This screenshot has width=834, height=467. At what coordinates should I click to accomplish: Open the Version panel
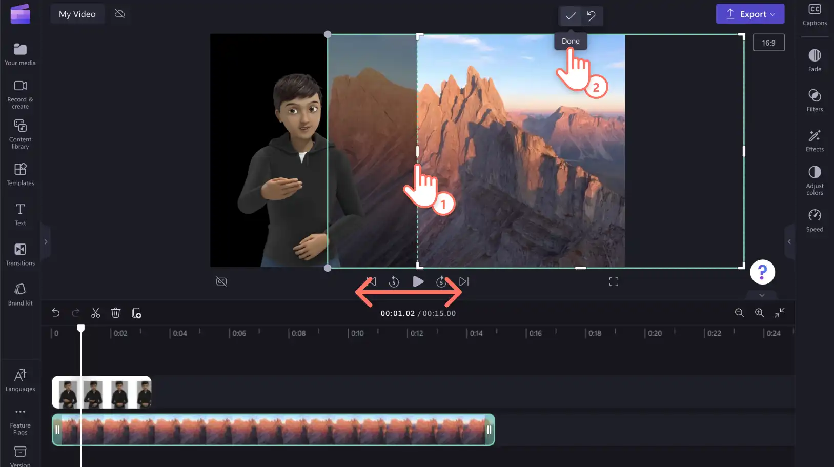pos(20,456)
